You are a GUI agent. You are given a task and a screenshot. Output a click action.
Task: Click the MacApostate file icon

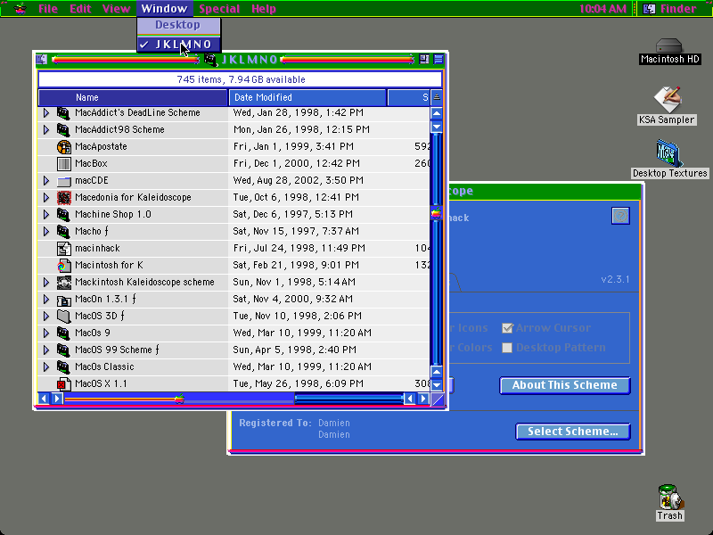[63, 147]
